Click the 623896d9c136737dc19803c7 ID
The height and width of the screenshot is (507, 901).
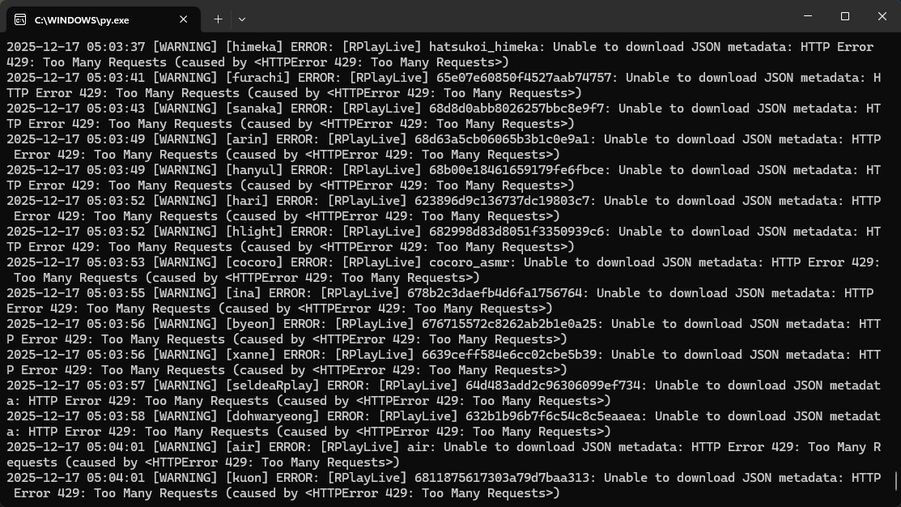point(502,201)
